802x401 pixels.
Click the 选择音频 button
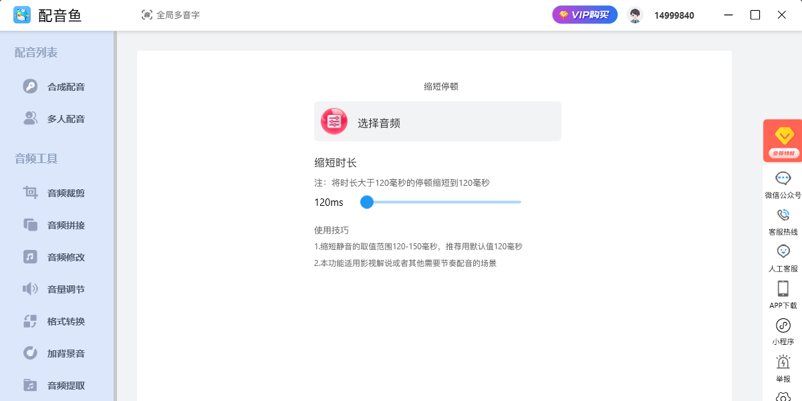(438, 121)
